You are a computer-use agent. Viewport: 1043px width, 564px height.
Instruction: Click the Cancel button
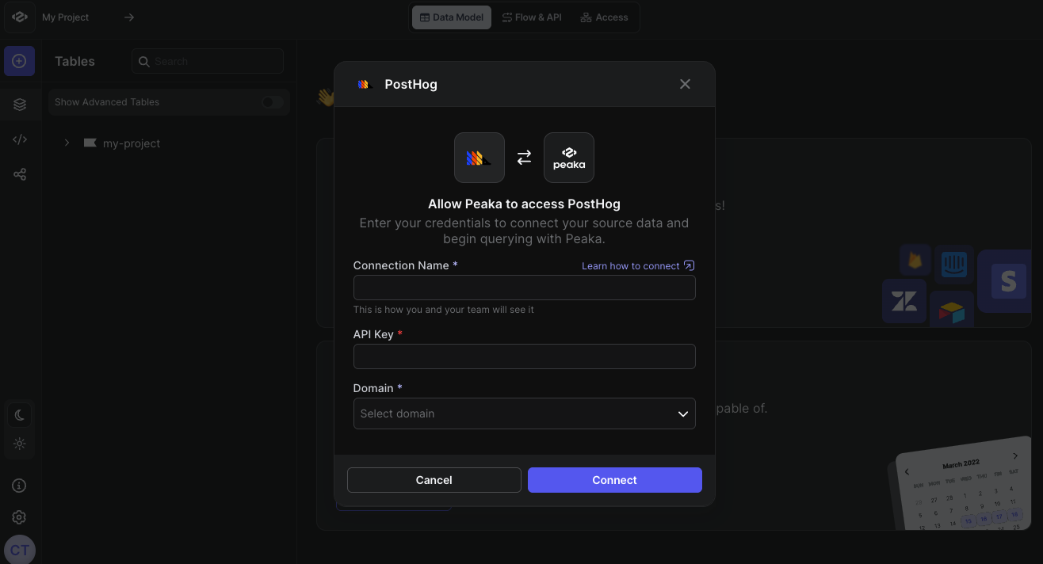(434, 480)
